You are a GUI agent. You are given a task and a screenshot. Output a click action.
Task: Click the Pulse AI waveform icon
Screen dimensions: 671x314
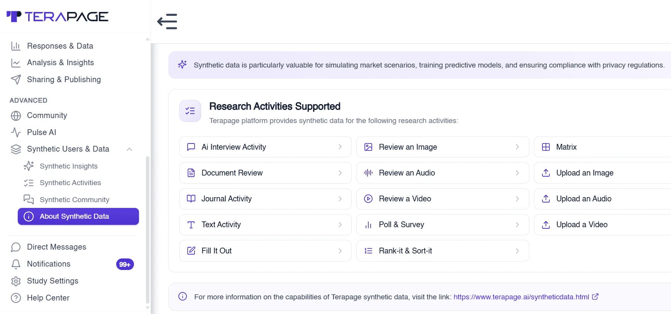pos(16,132)
